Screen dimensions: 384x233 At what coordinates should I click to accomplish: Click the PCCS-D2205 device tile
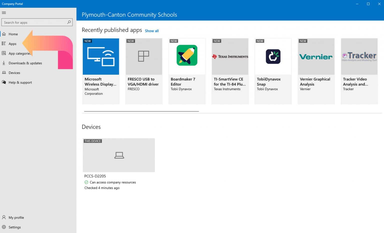118,155
